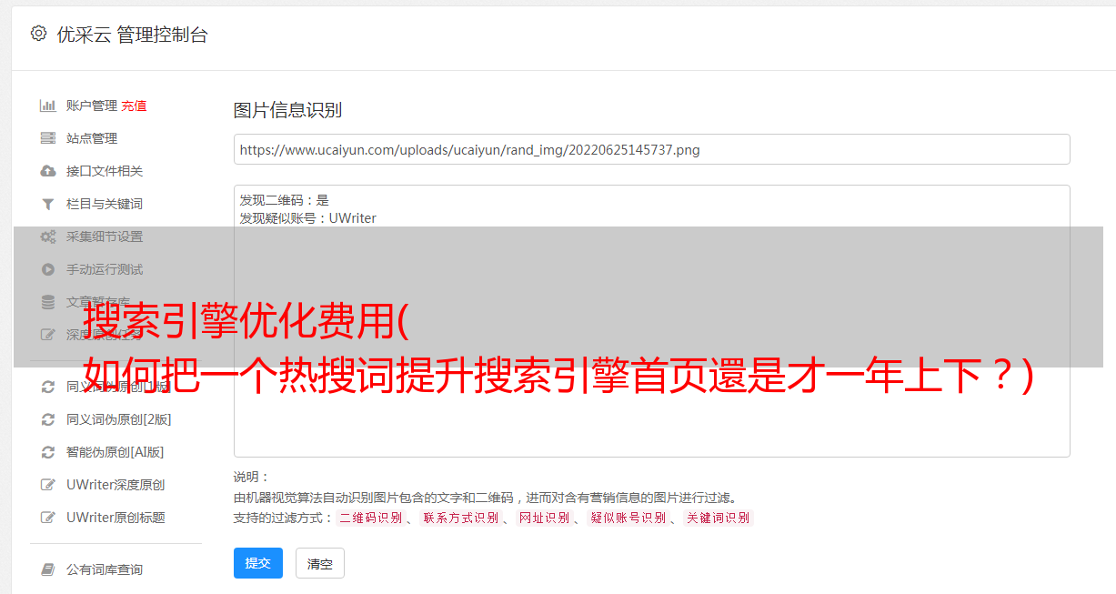
Task: Open 账户管理 menu item
Action: 92,106
